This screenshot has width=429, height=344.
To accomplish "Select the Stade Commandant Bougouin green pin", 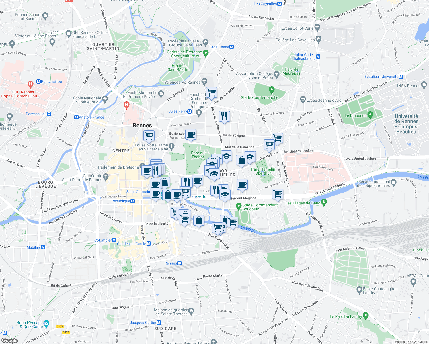I will point(238,206).
